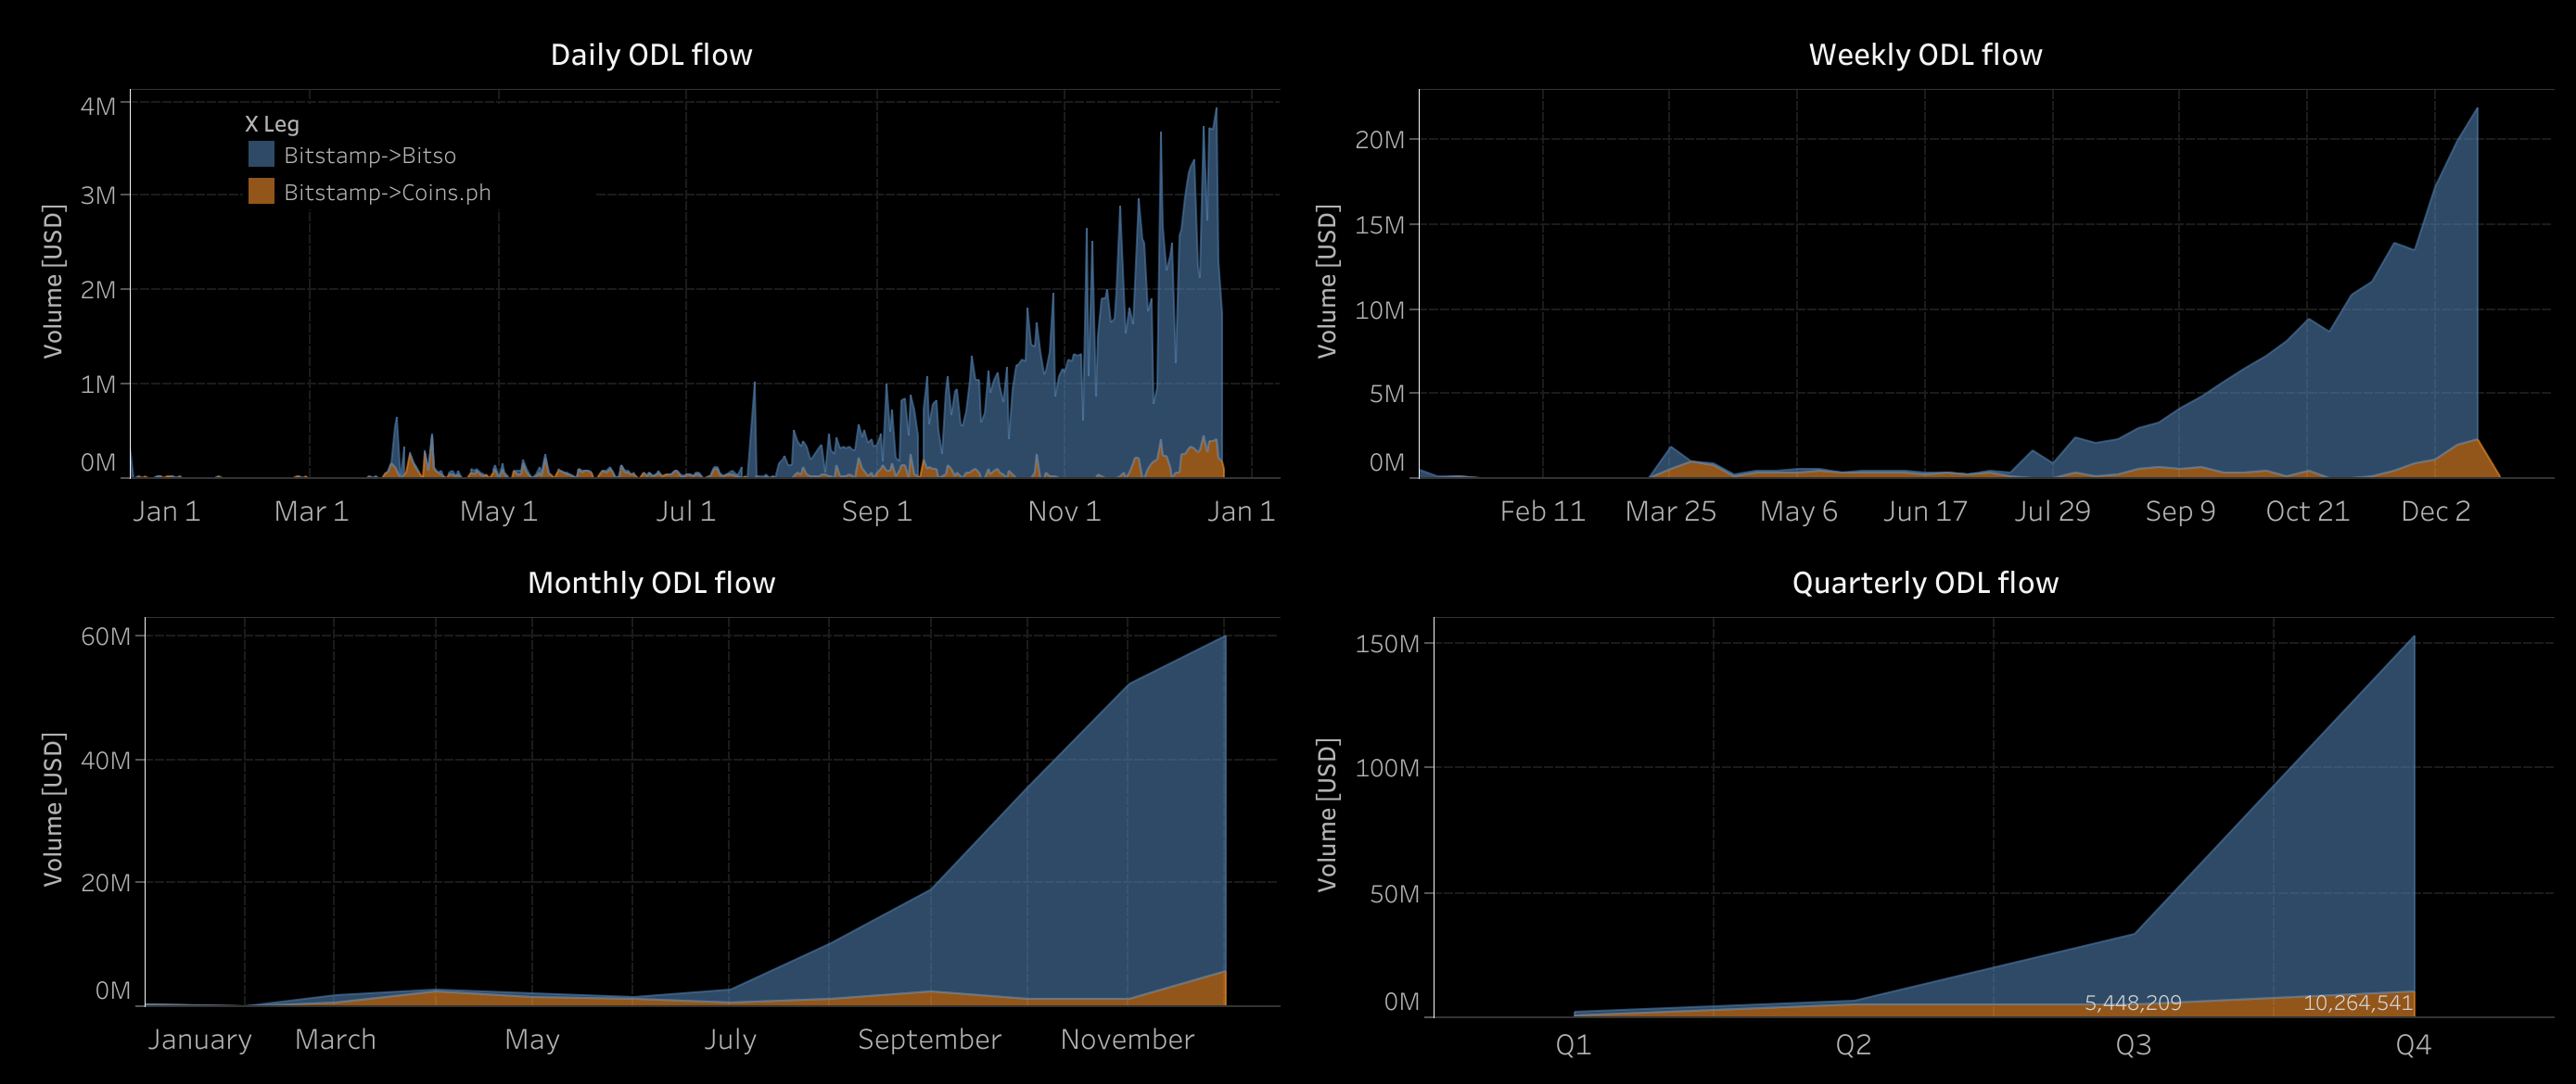Click the Mar 1 tick on daily chart
The width and height of the screenshot is (2576, 1084).
(311, 511)
